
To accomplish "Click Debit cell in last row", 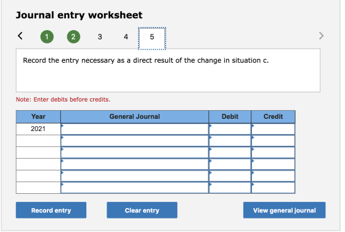I will [x=230, y=188].
